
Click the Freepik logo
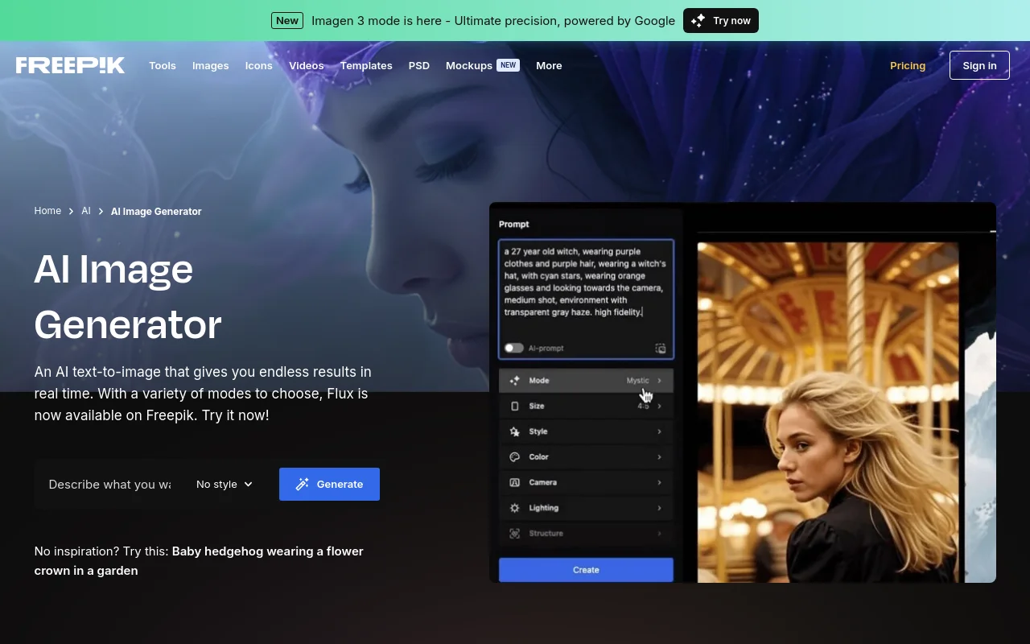click(x=70, y=65)
